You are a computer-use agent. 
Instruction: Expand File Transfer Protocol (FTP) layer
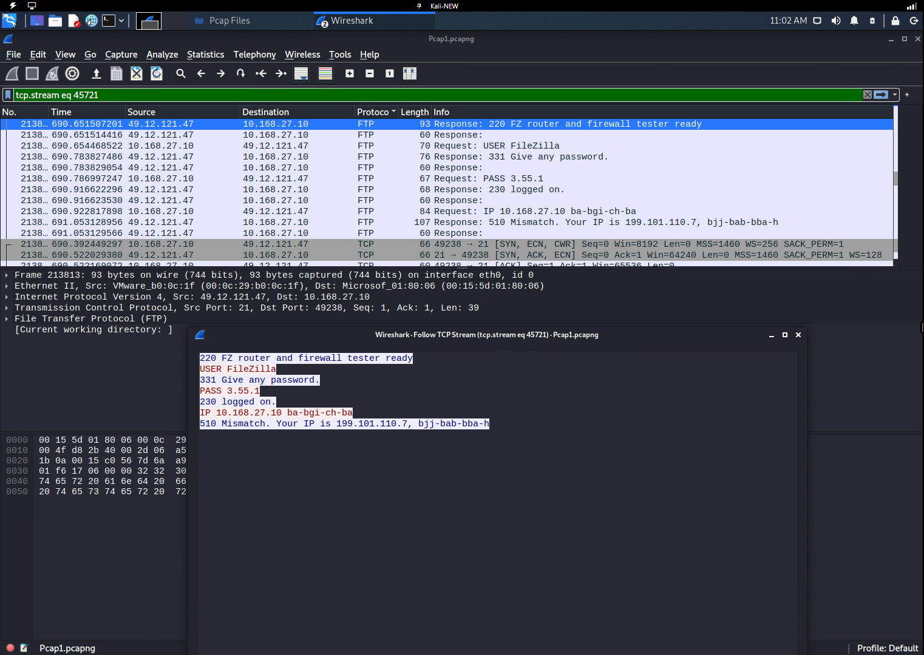pyautogui.click(x=7, y=319)
